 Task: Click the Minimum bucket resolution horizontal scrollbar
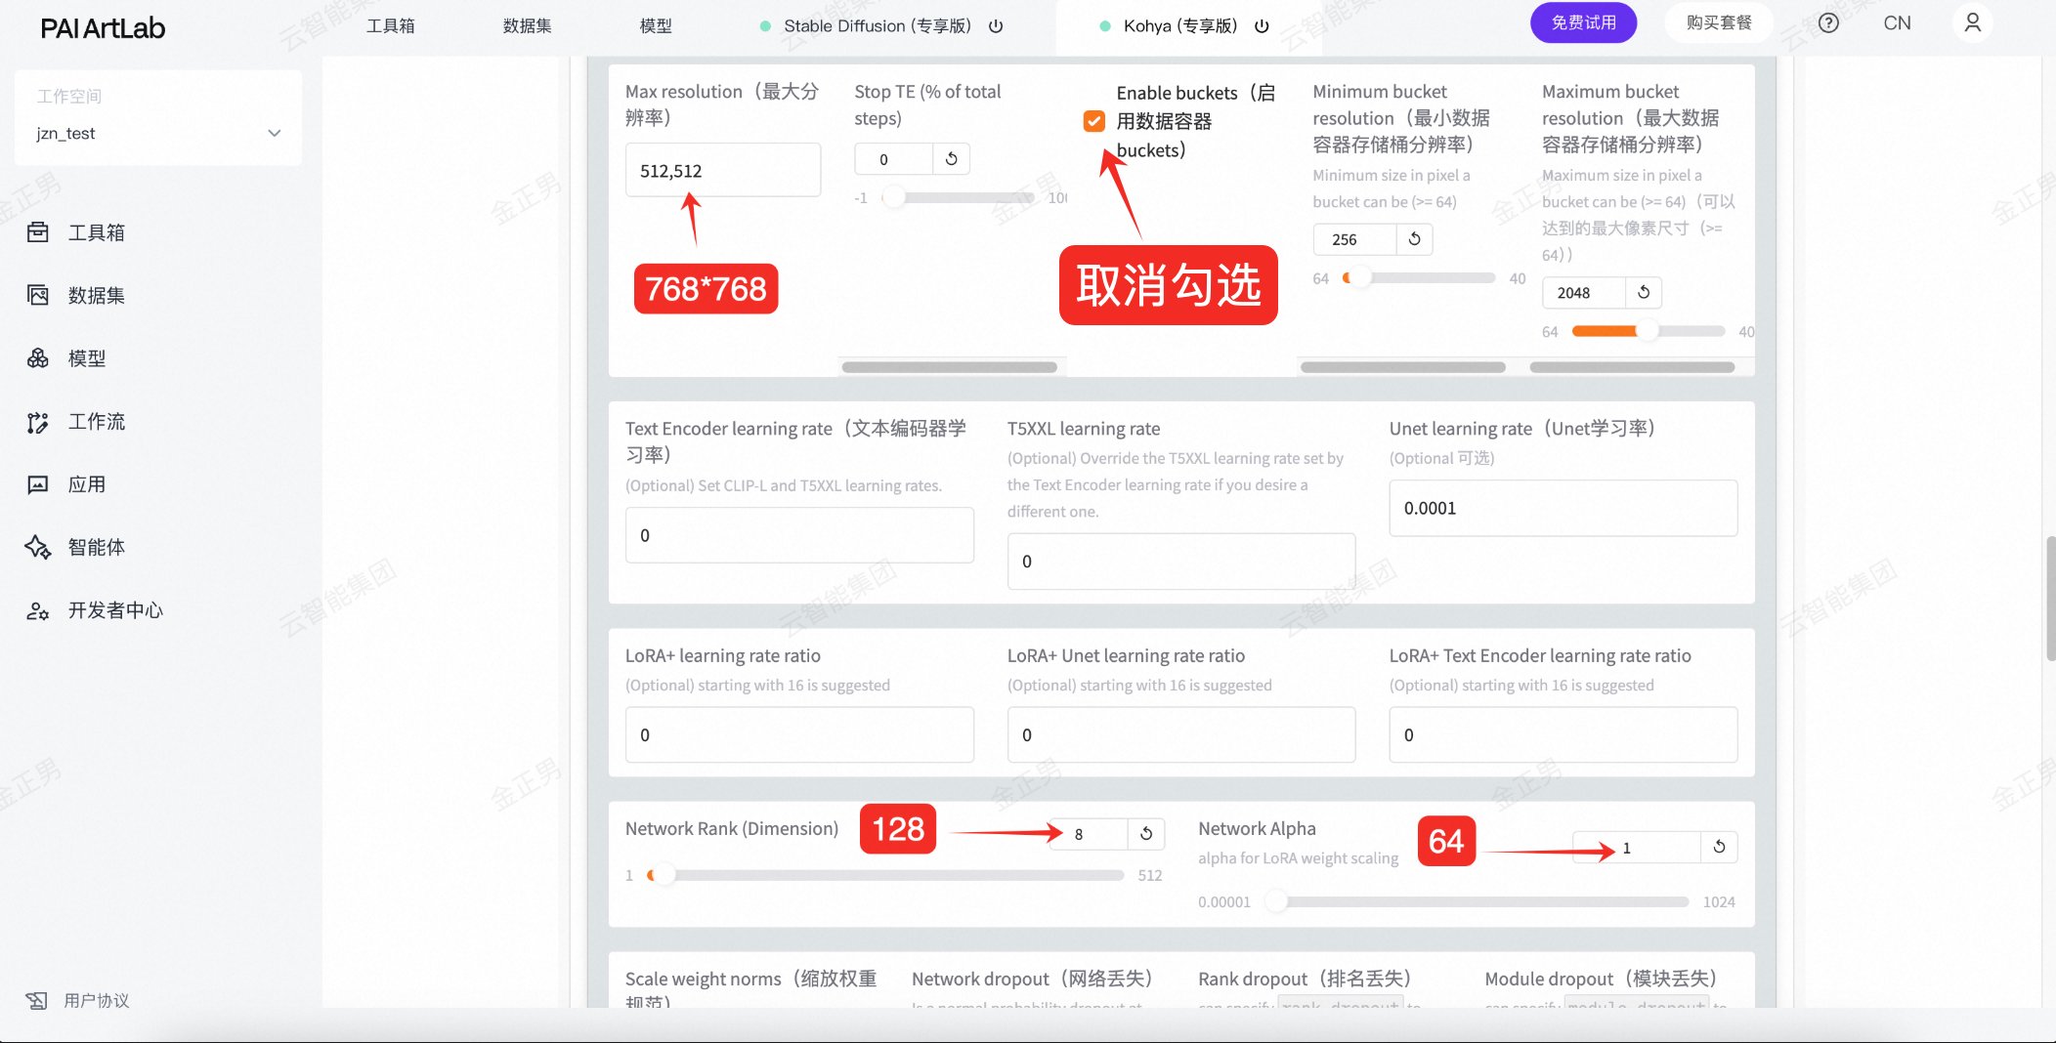click(1403, 367)
